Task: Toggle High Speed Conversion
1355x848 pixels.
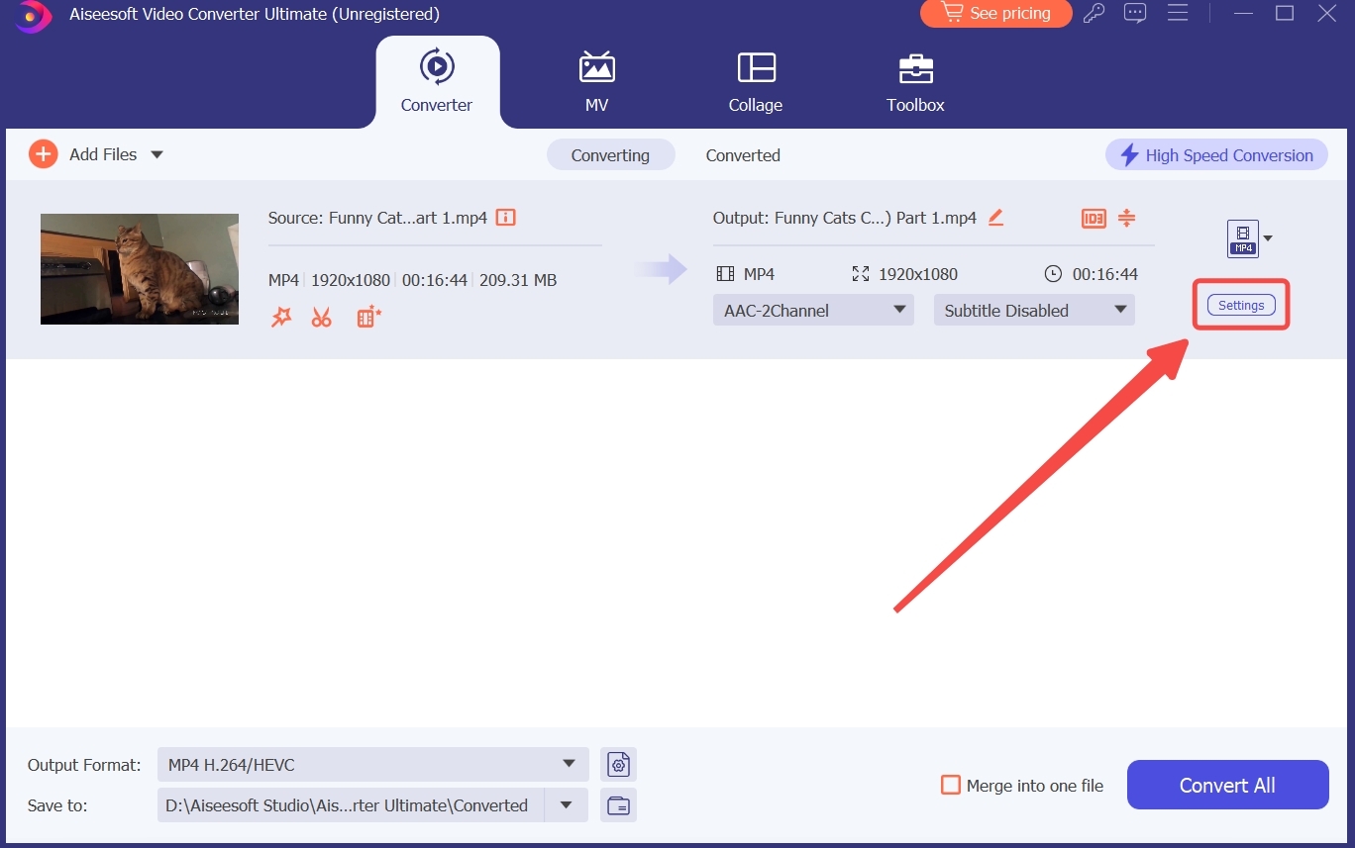Action: coord(1216,154)
